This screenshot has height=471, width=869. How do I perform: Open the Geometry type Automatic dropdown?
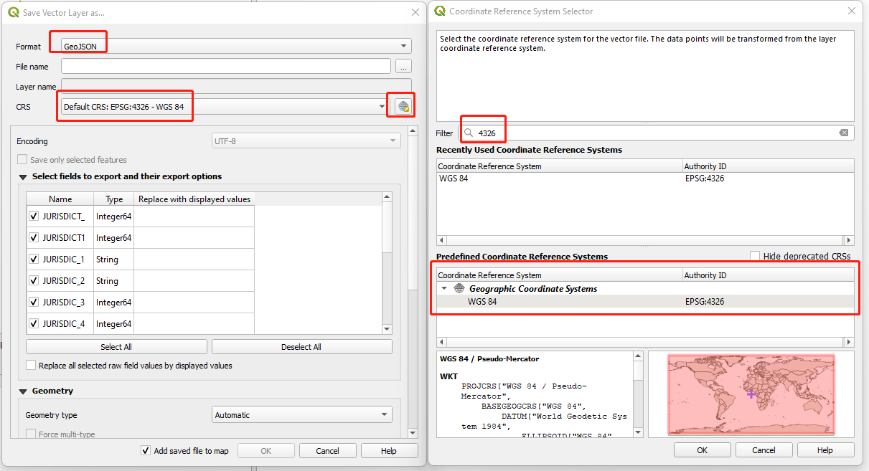[x=302, y=414]
